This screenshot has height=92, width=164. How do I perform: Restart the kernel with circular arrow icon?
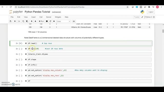(50, 21)
